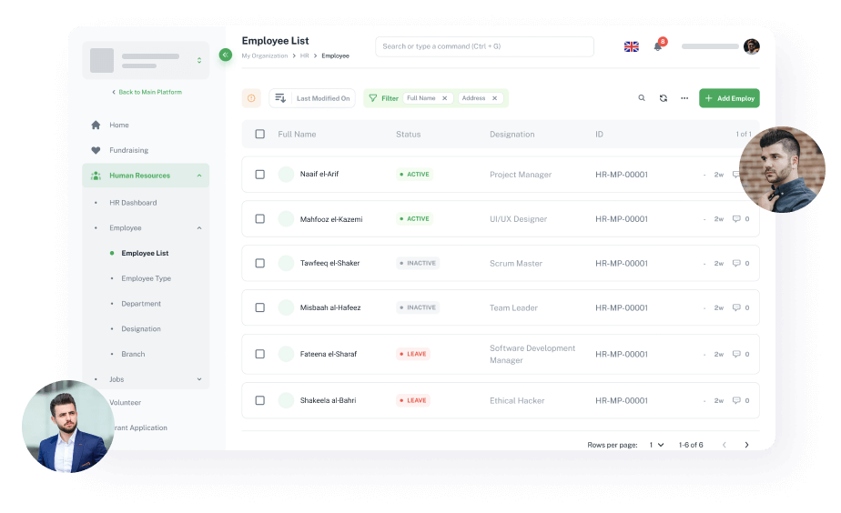Remove the Full Name filter tag
Screen dimensions: 841x513
point(444,98)
